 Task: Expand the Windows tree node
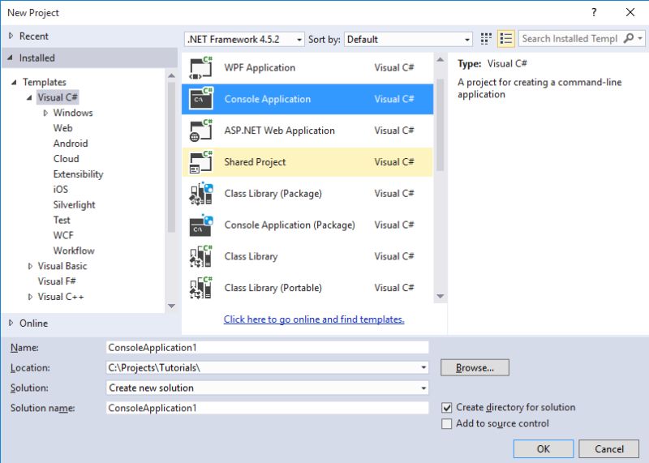pyautogui.click(x=45, y=113)
